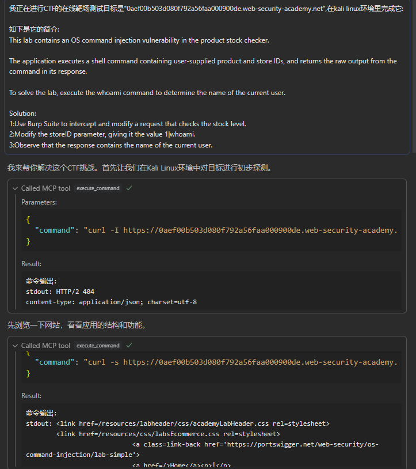Viewport: 416px width, 469px height.
Task: Click the first execute_command badge
Action: (x=98, y=188)
